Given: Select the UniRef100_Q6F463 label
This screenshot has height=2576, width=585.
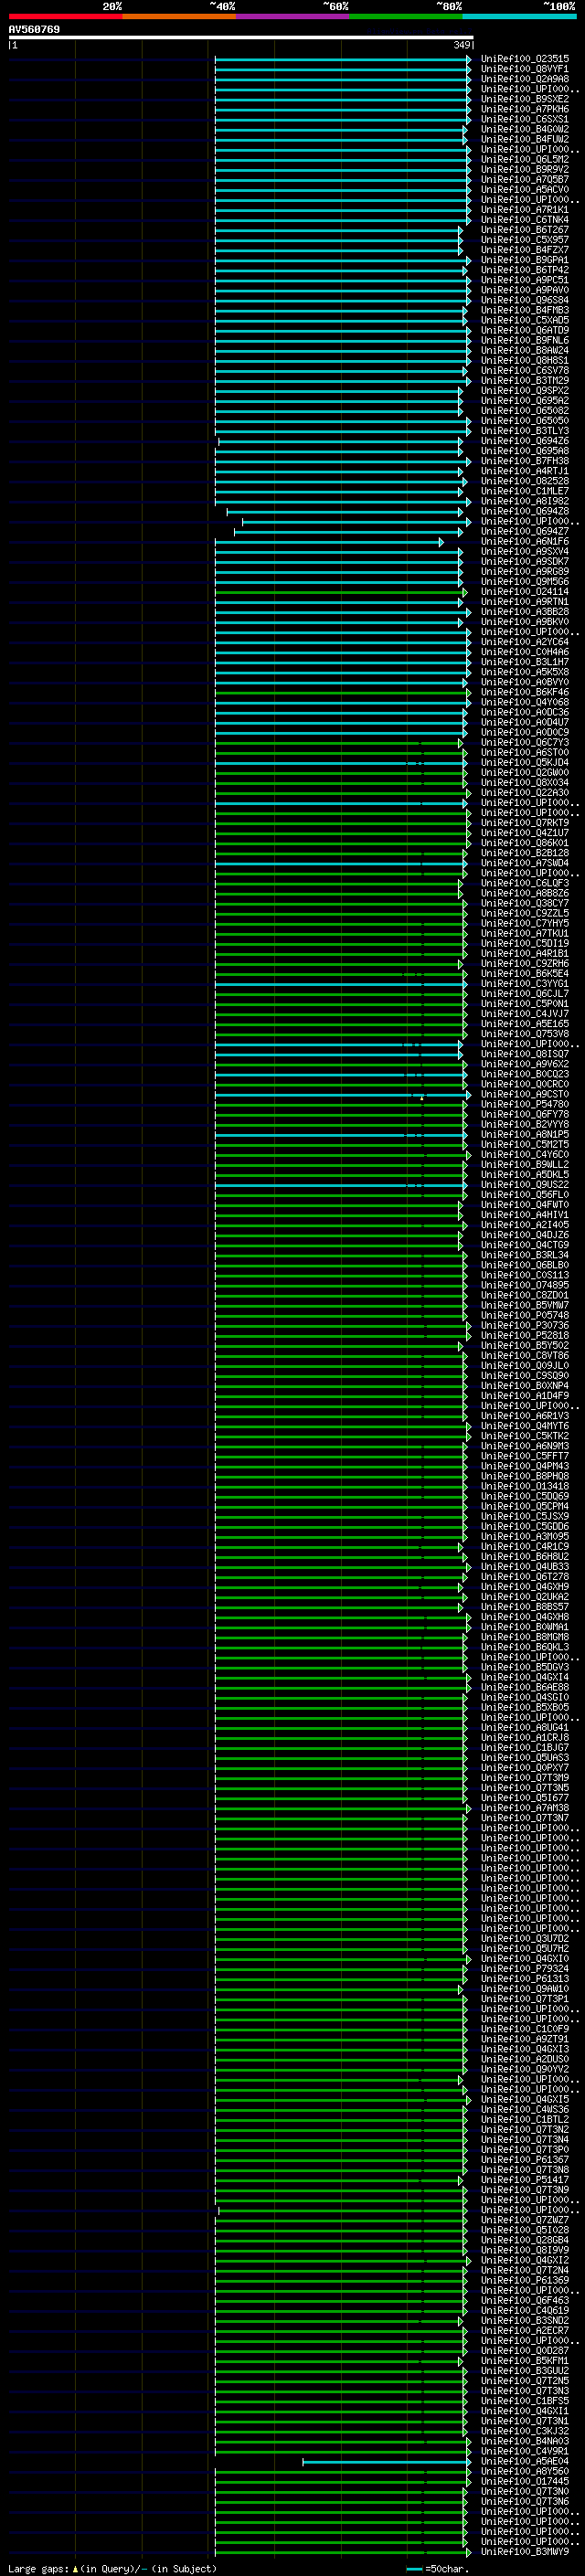Looking at the screenshot, I should 524,2300.
